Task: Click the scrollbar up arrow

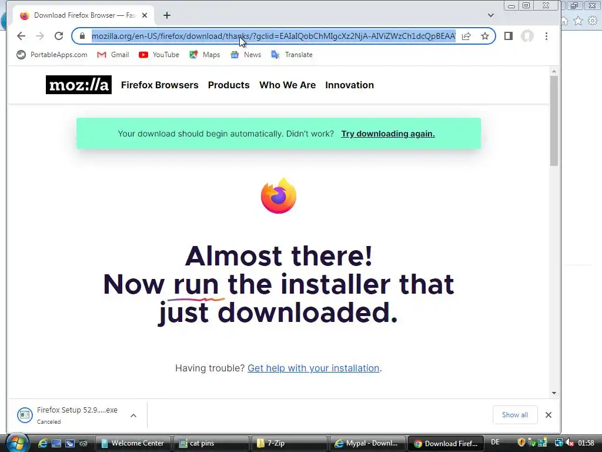Action: pyautogui.click(x=554, y=71)
